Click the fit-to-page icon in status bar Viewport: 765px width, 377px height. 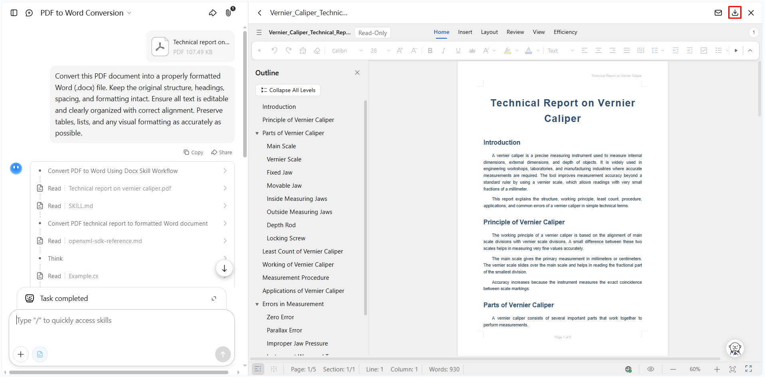(733, 369)
